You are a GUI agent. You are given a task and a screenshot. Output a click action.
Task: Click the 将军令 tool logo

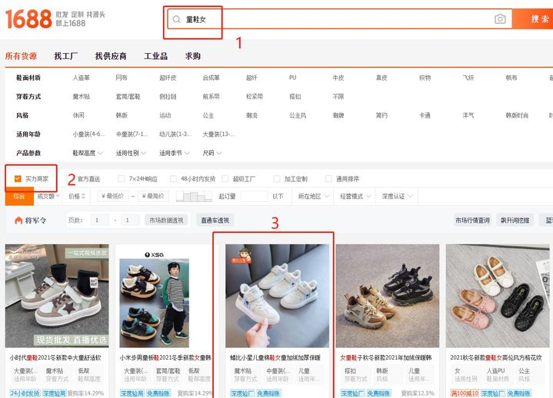pos(30,221)
